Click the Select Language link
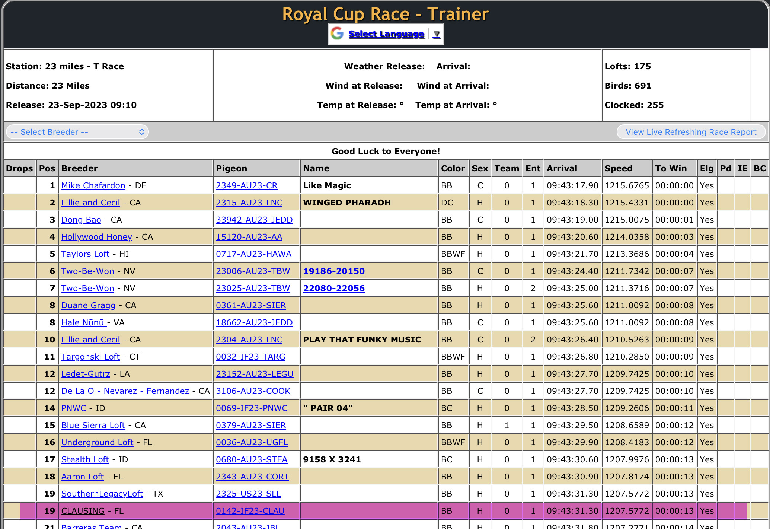Image resolution: width=770 pixels, height=529 pixels. [x=386, y=34]
